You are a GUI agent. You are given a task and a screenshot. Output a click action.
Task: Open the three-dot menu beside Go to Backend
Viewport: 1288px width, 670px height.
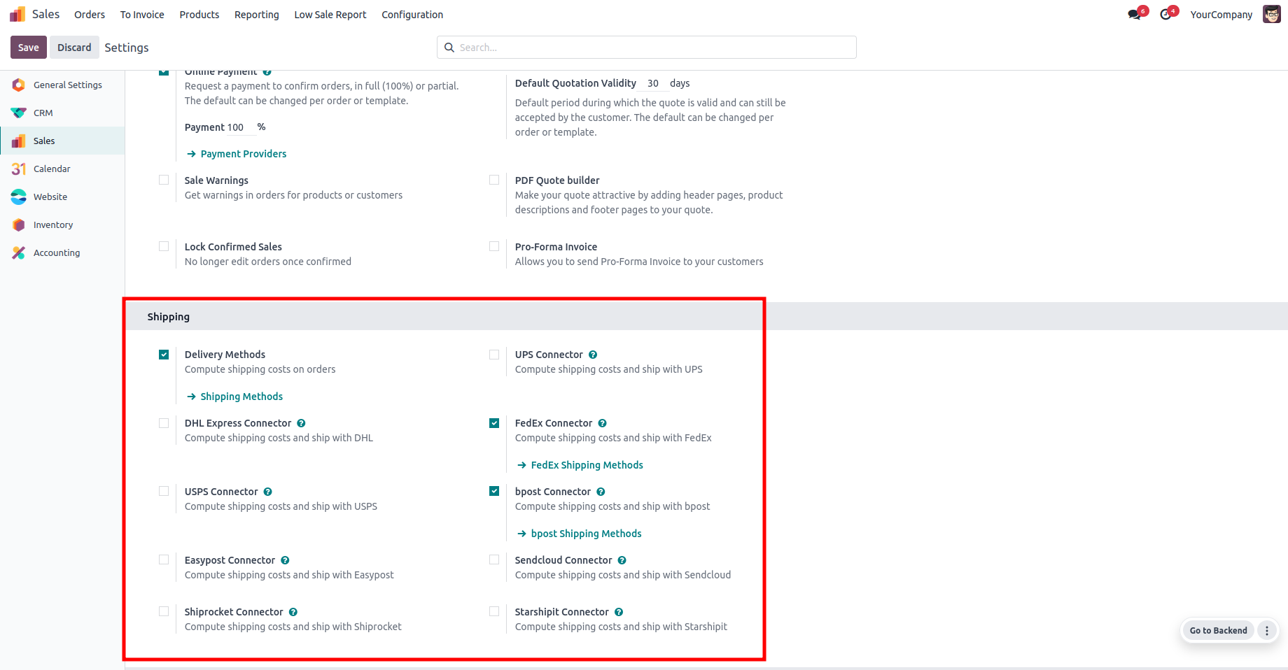[x=1267, y=630]
